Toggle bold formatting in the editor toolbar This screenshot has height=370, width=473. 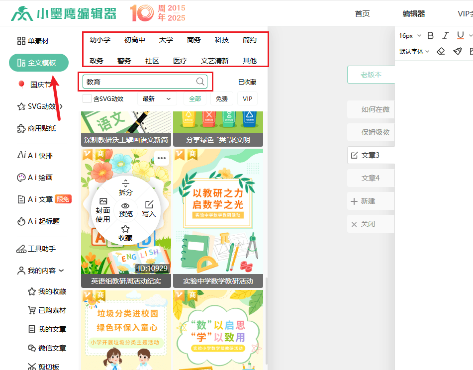[430, 35]
